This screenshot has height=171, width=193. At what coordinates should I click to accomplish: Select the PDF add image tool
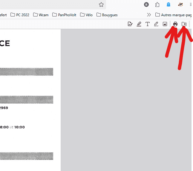[x=165, y=24]
